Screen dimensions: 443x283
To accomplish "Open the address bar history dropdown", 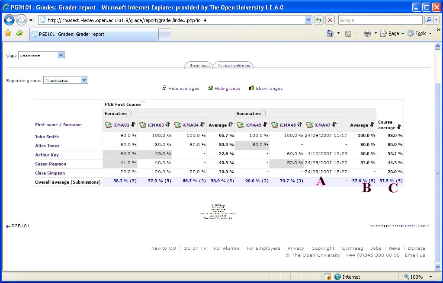I will 308,20.
